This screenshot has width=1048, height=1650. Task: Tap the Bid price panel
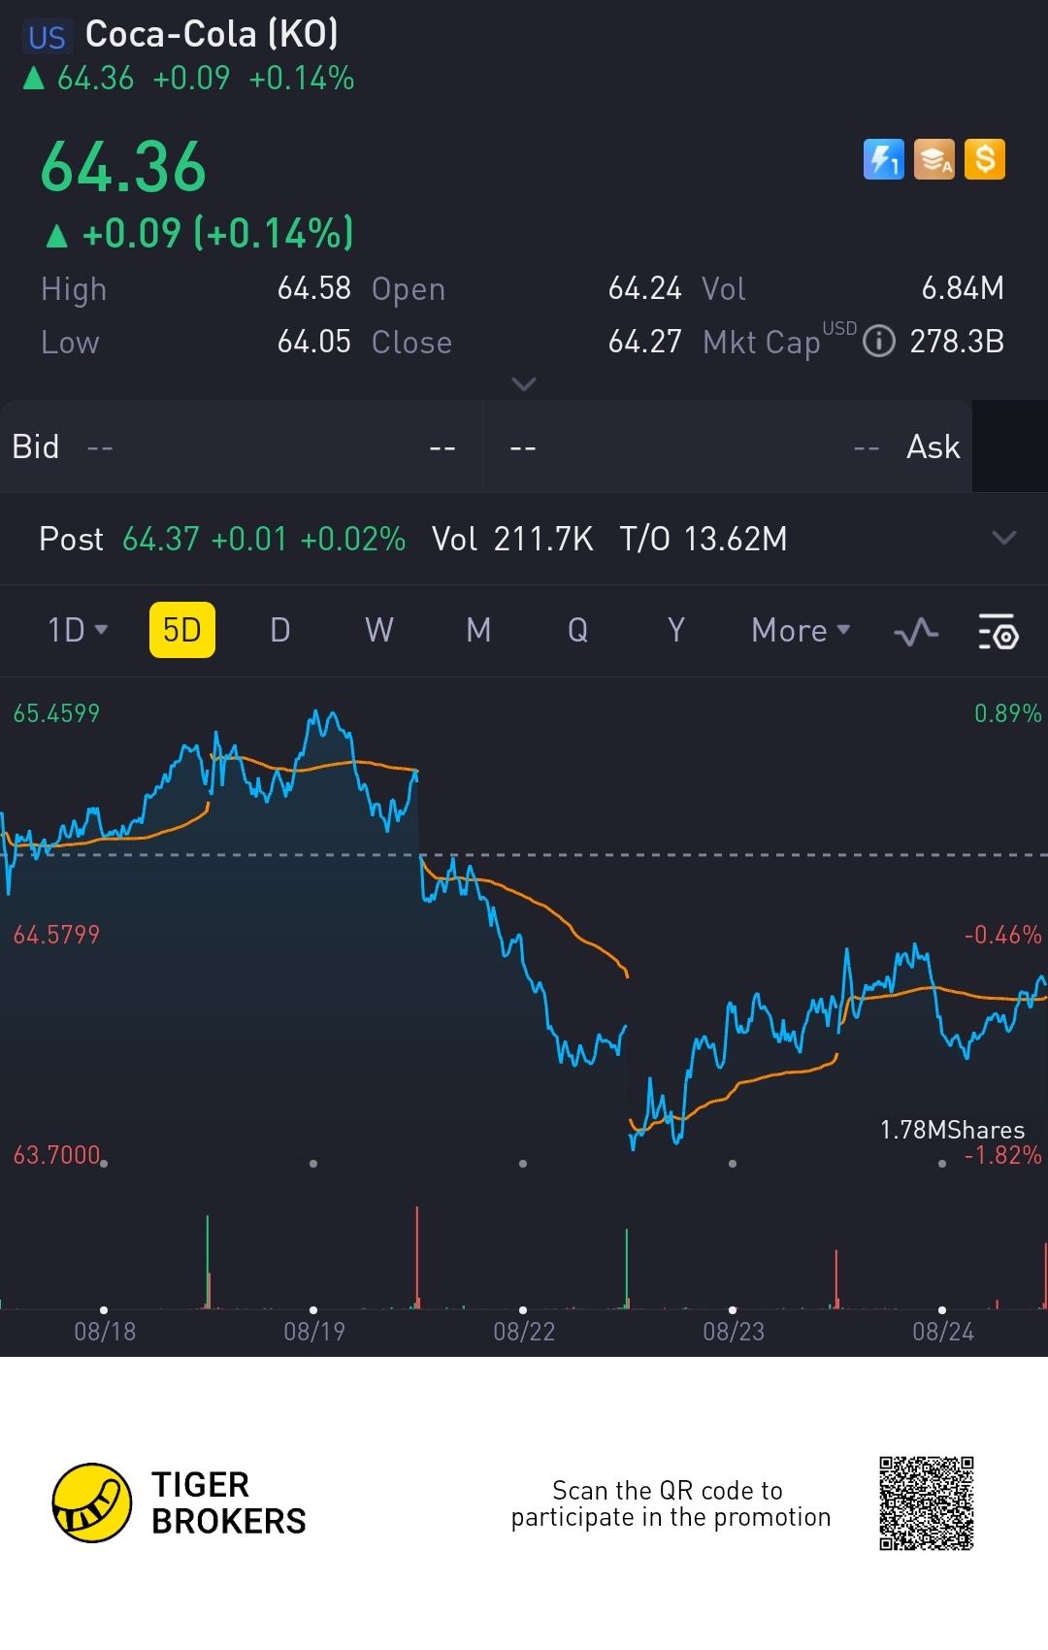(242, 446)
